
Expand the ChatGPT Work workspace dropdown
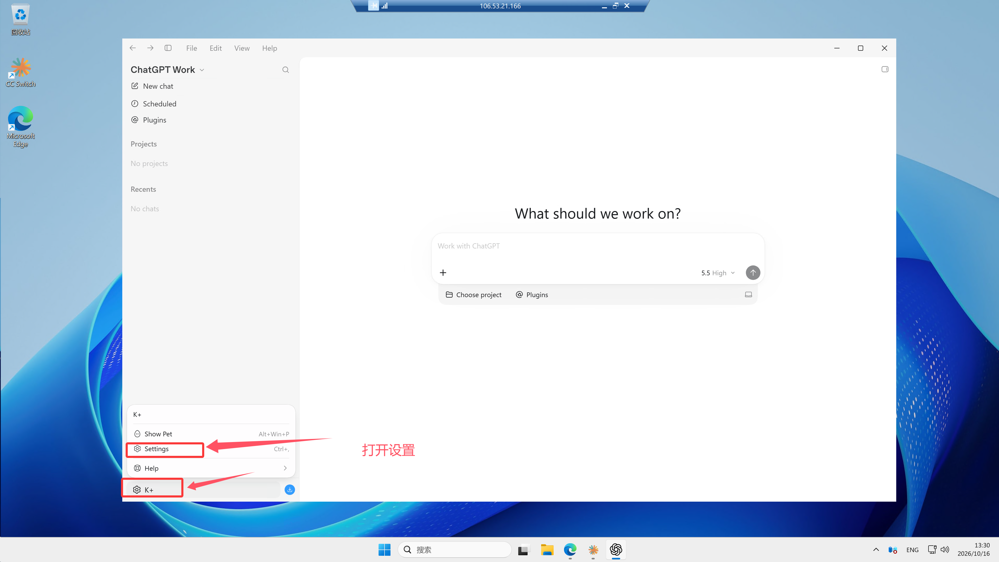point(168,70)
